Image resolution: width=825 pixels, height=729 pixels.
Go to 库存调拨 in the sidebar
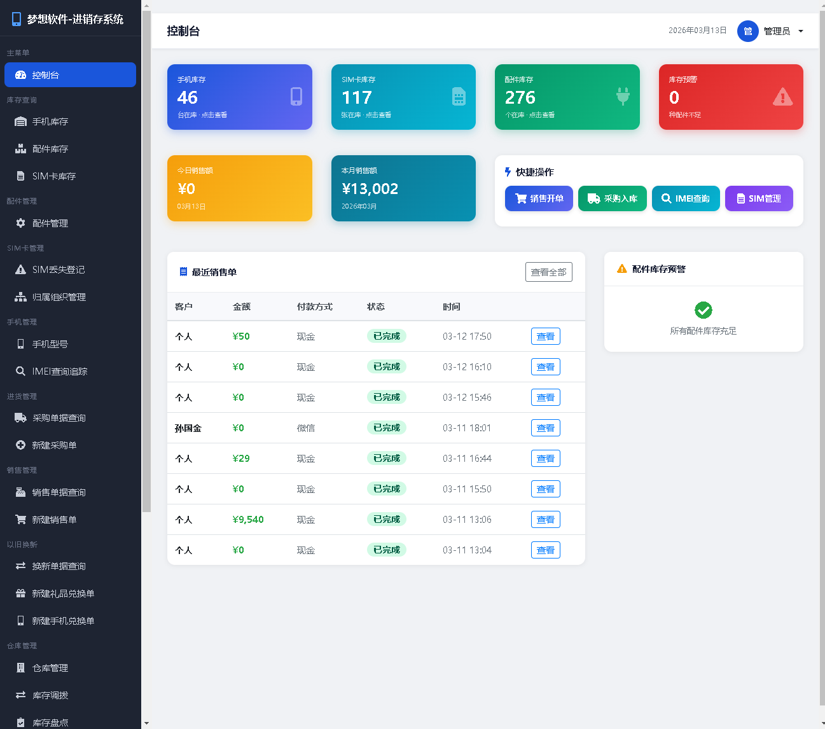tap(50, 695)
